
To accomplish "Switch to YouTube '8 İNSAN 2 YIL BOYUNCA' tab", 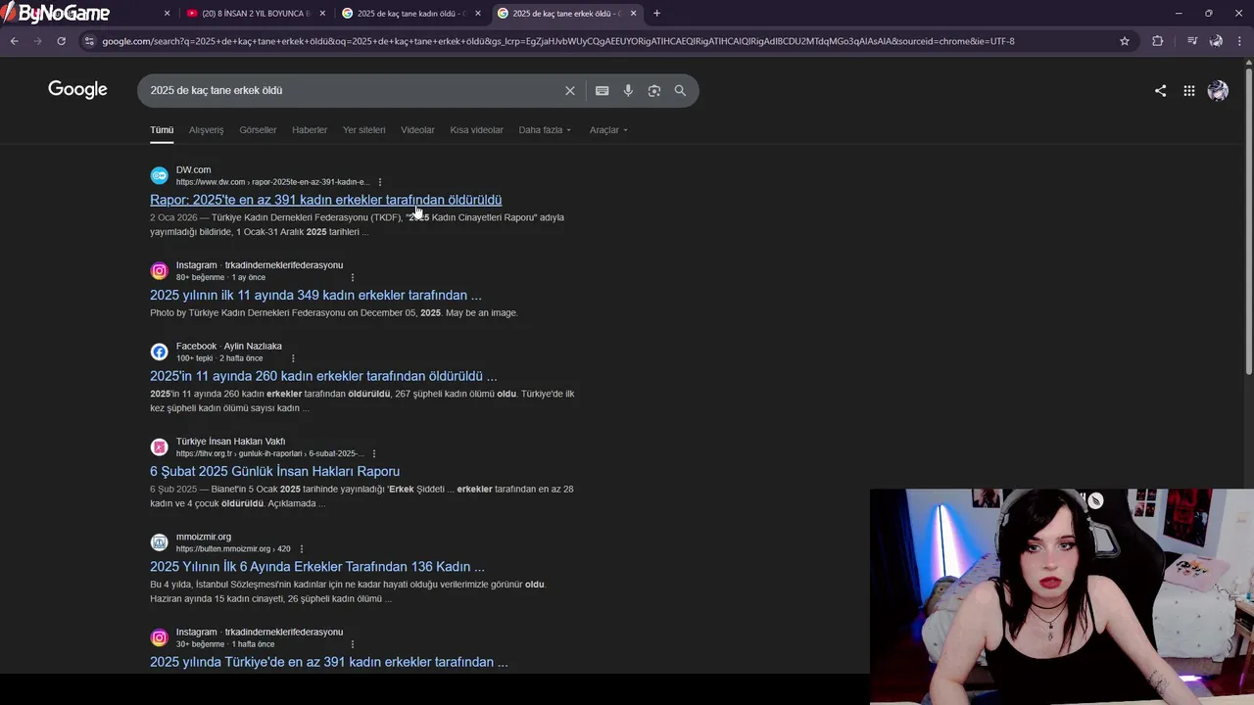I will pyautogui.click(x=255, y=14).
